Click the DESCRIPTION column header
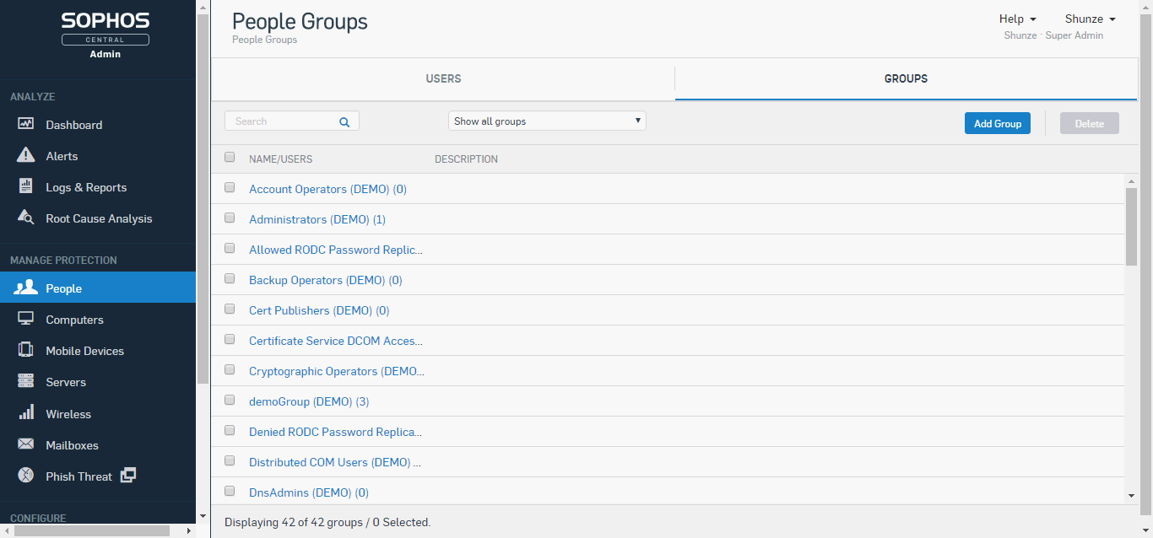This screenshot has width=1153, height=538. click(466, 159)
